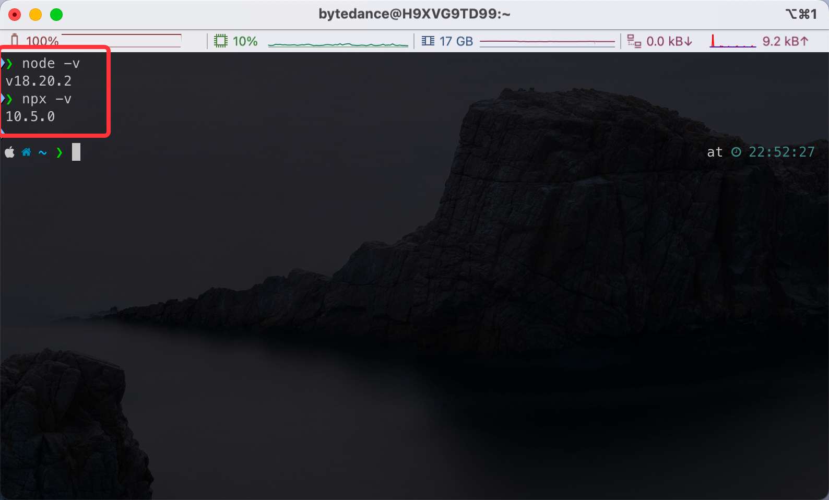The height and width of the screenshot is (500, 829).
Task: Close the terminal window with red button
Action: (x=15, y=15)
